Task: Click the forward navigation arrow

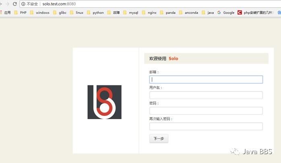Action: (x=7, y=4)
